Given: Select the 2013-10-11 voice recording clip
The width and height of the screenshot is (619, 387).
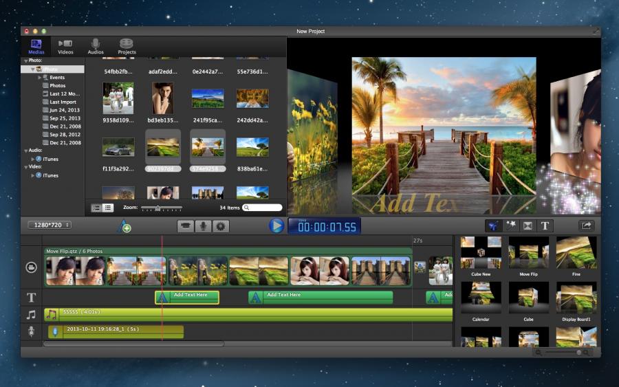Looking at the screenshot, I should pos(116,331).
